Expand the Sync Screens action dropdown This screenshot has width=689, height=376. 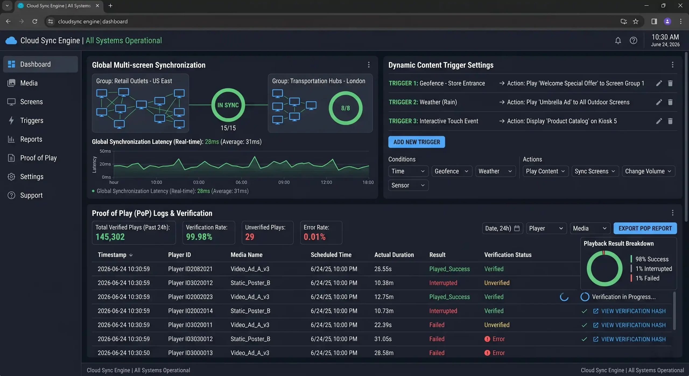(x=595, y=171)
